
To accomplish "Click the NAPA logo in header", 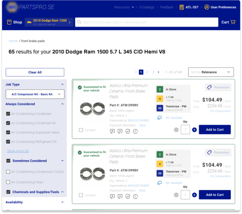I will (12, 7).
